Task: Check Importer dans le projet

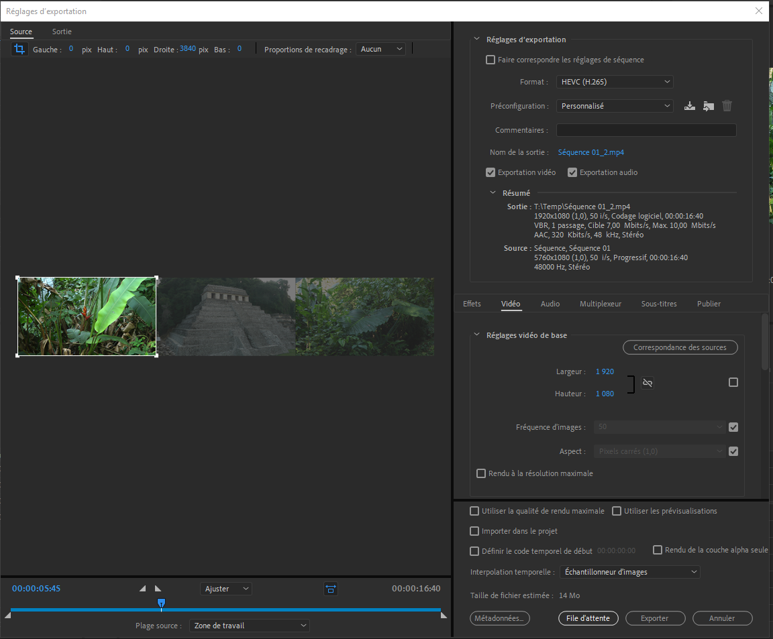Action: pos(474,531)
